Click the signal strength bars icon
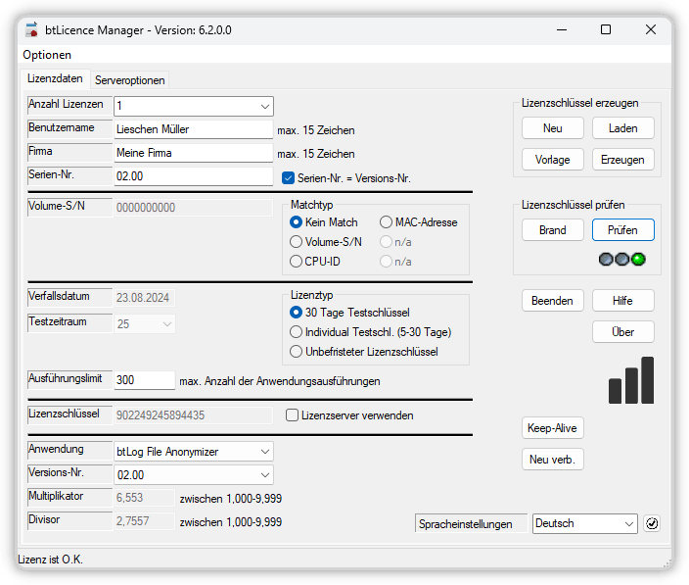This screenshot has width=689, height=585. [x=630, y=380]
